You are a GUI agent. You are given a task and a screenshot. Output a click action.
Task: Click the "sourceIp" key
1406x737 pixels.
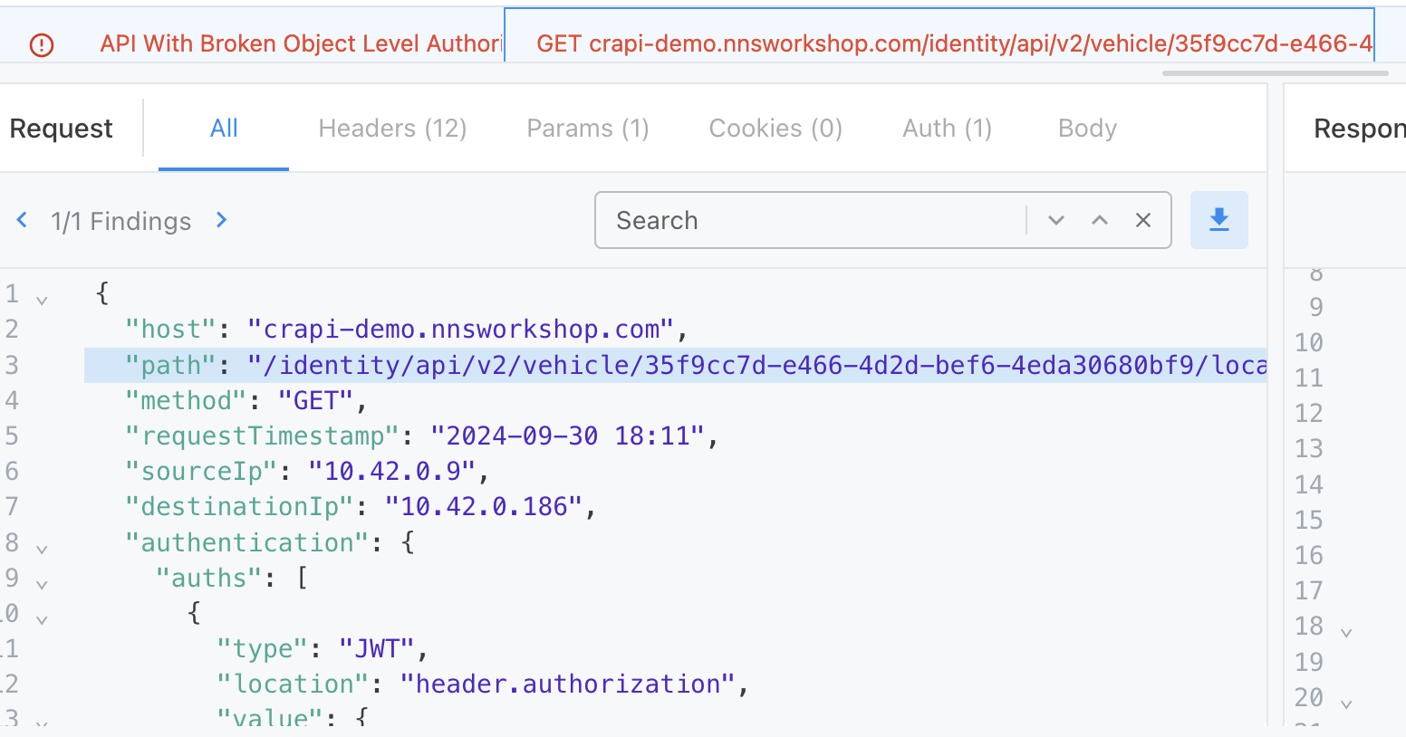point(201,471)
